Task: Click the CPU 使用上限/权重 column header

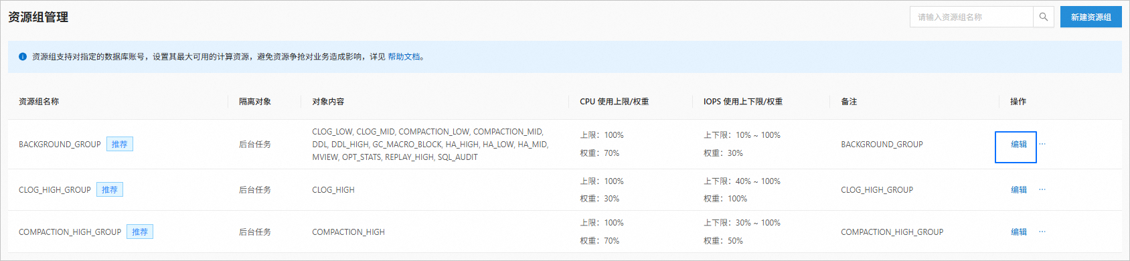Action: [615, 102]
